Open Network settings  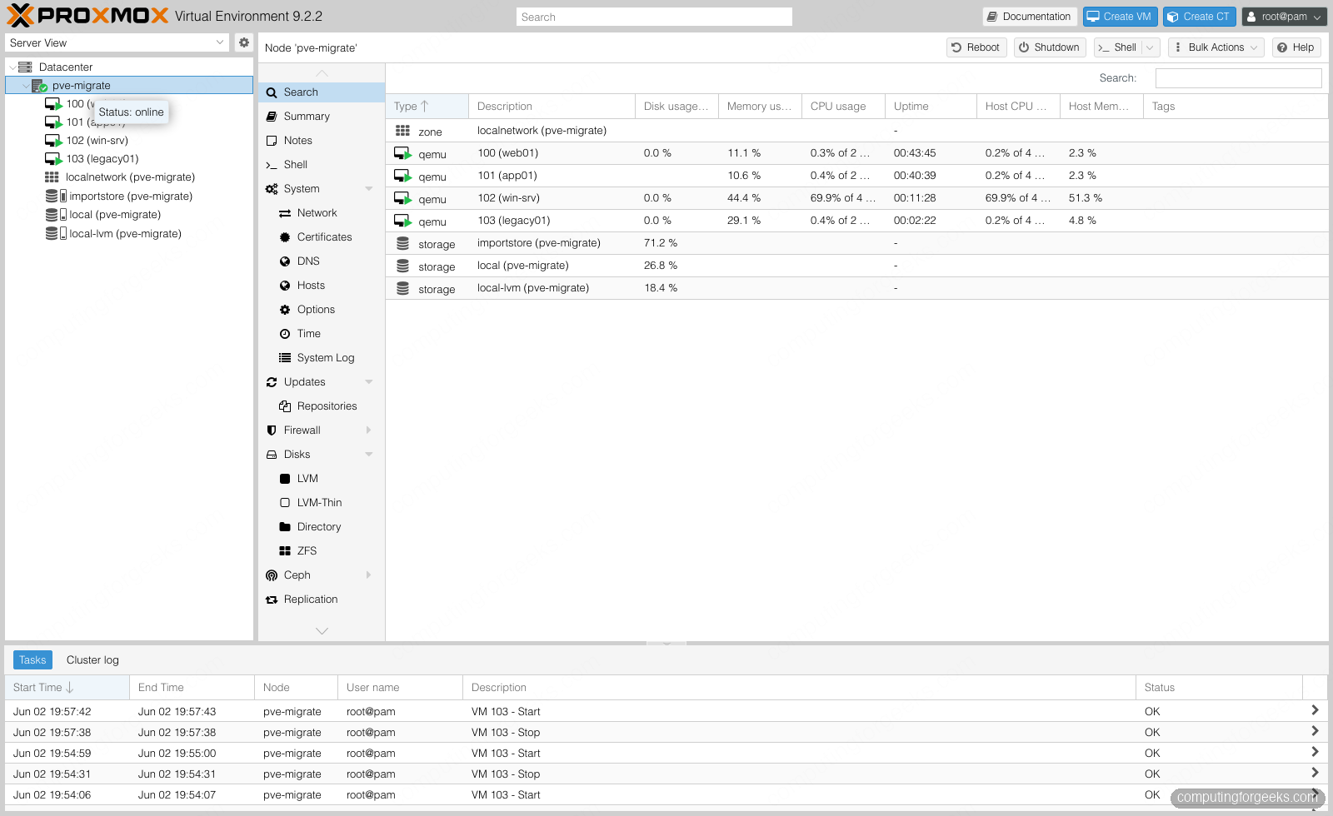[x=322, y=213]
